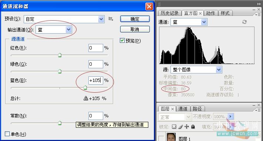Image resolution: width=263 pixels, height=141 pixels.
Task: Switch to the 样式 Styles tab
Action: click(225, 13)
